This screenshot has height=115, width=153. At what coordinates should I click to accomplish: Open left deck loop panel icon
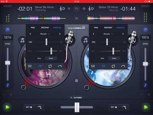(x=50, y=66)
